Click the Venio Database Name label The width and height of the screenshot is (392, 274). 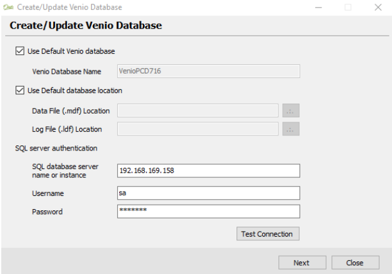coord(67,72)
